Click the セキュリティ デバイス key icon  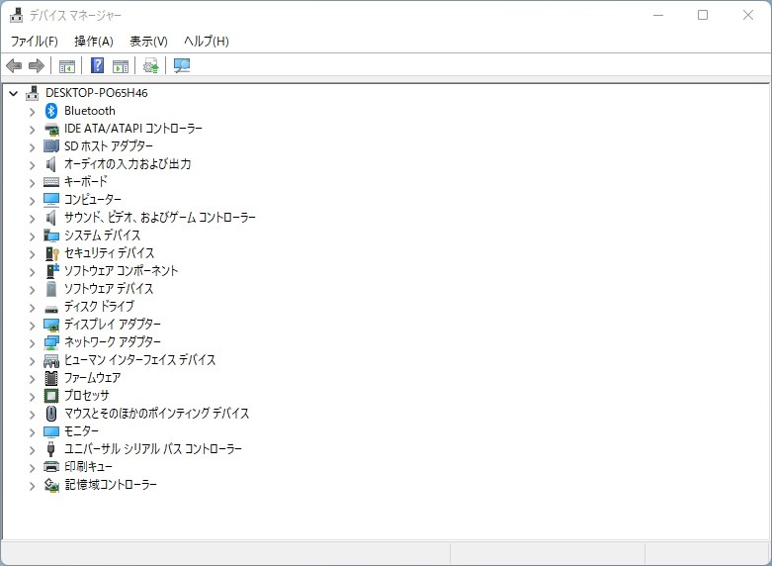(x=51, y=253)
